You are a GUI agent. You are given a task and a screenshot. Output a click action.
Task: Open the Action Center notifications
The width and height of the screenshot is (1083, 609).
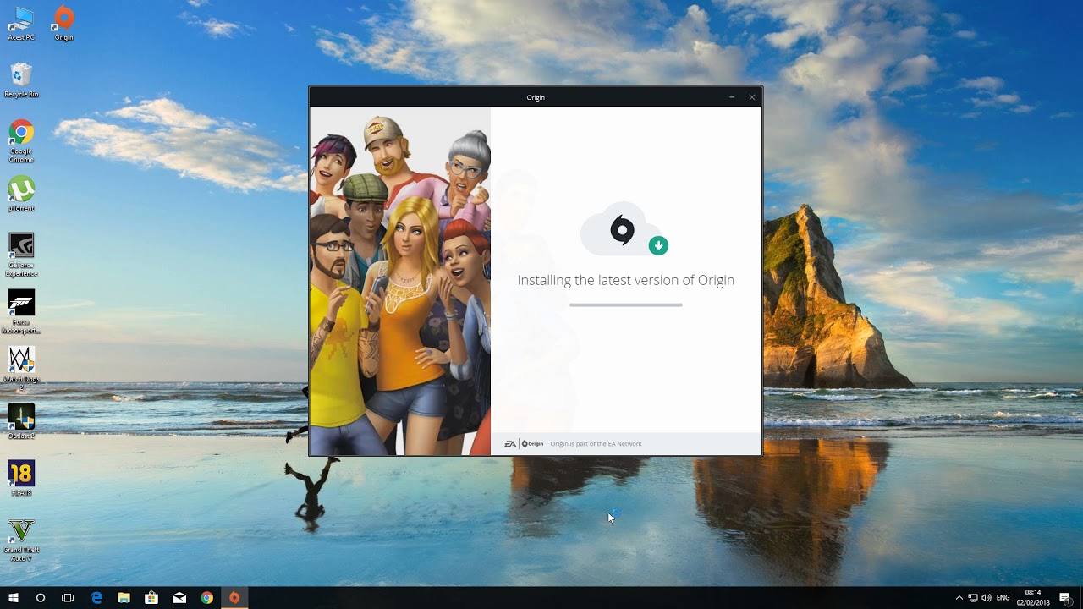point(1065,598)
